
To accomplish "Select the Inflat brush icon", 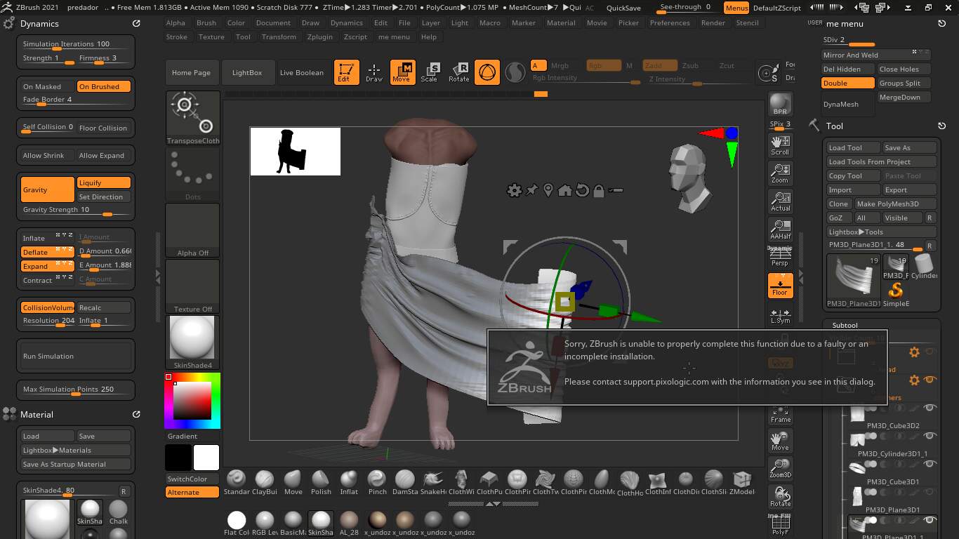I will 349,483.
